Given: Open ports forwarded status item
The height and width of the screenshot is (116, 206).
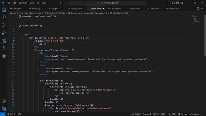Looking at the screenshot, I should 19,114.
